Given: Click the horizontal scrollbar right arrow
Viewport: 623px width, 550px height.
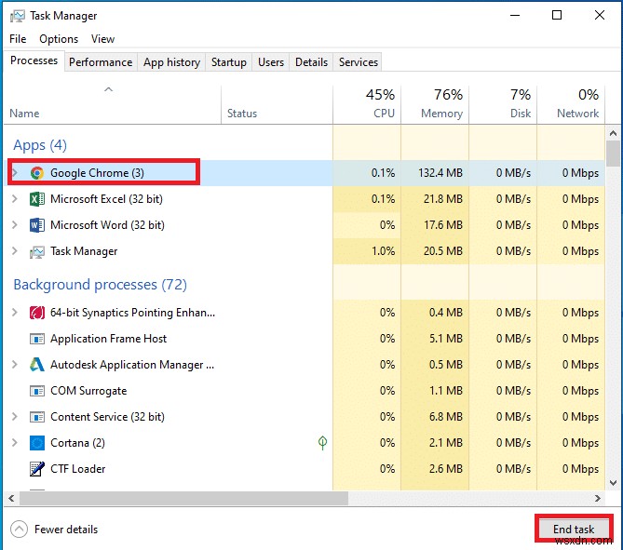Looking at the screenshot, I should (598, 498).
